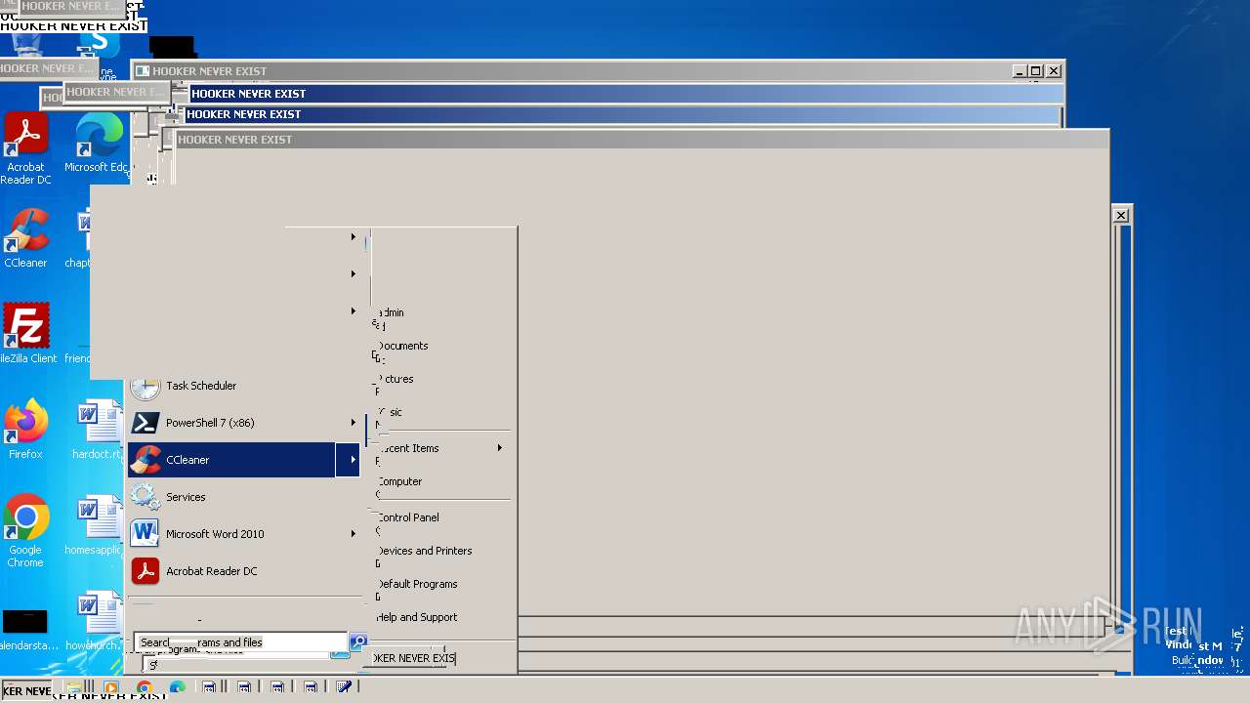Open Default Programs from Start menu
The image size is (1250, 703).
(x=417, y=584)
